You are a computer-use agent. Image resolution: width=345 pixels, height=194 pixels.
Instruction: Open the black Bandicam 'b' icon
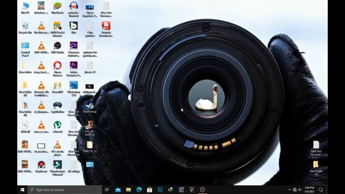[x=73, y=27]
